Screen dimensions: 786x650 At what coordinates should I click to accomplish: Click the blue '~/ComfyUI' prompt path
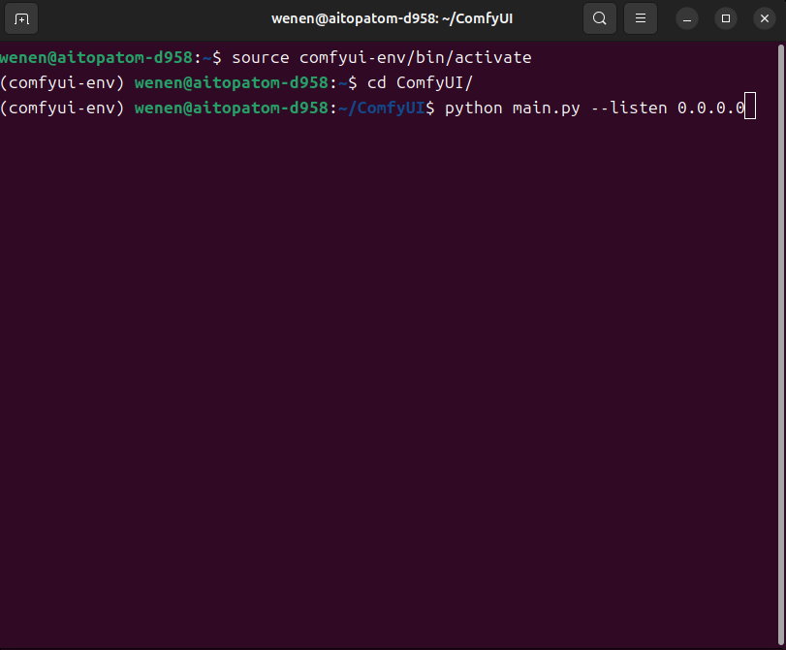[381, 108]
